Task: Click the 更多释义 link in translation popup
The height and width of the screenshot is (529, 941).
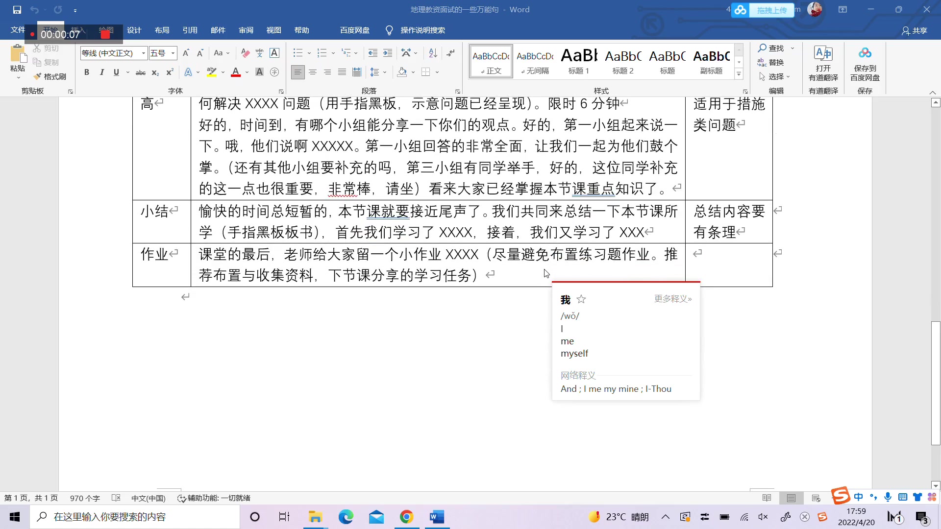Action: [x=672, y=299]
